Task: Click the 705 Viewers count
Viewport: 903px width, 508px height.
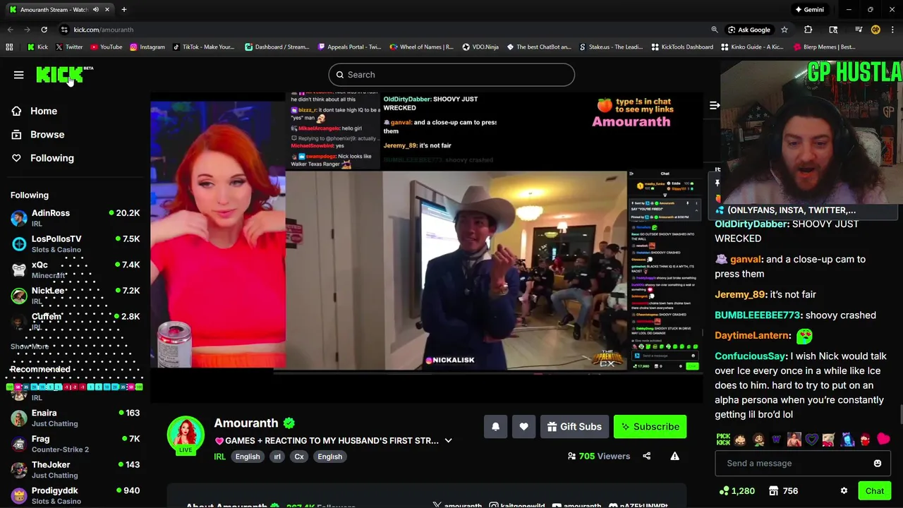Action: pos(598,456)
